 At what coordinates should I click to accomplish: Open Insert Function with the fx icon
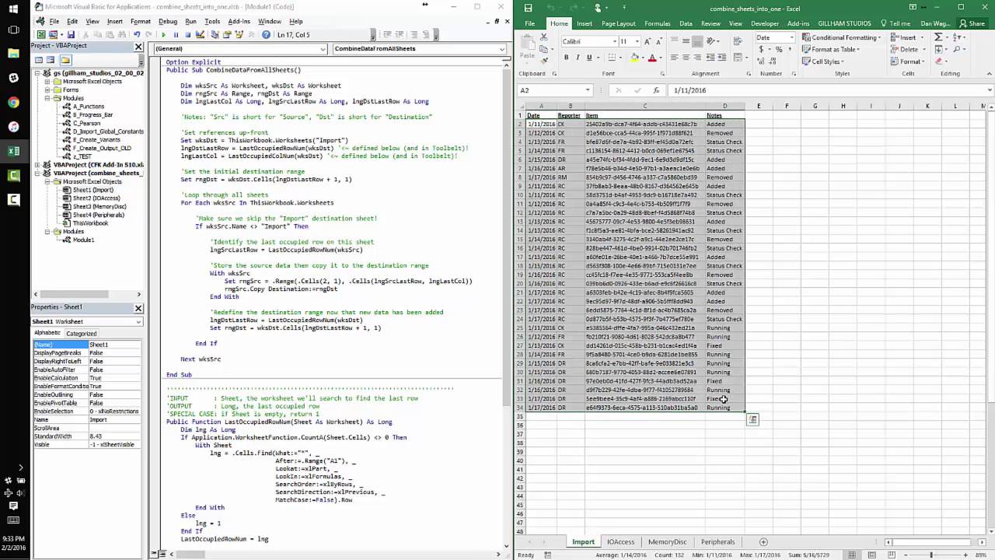click(x=655, y=89)
